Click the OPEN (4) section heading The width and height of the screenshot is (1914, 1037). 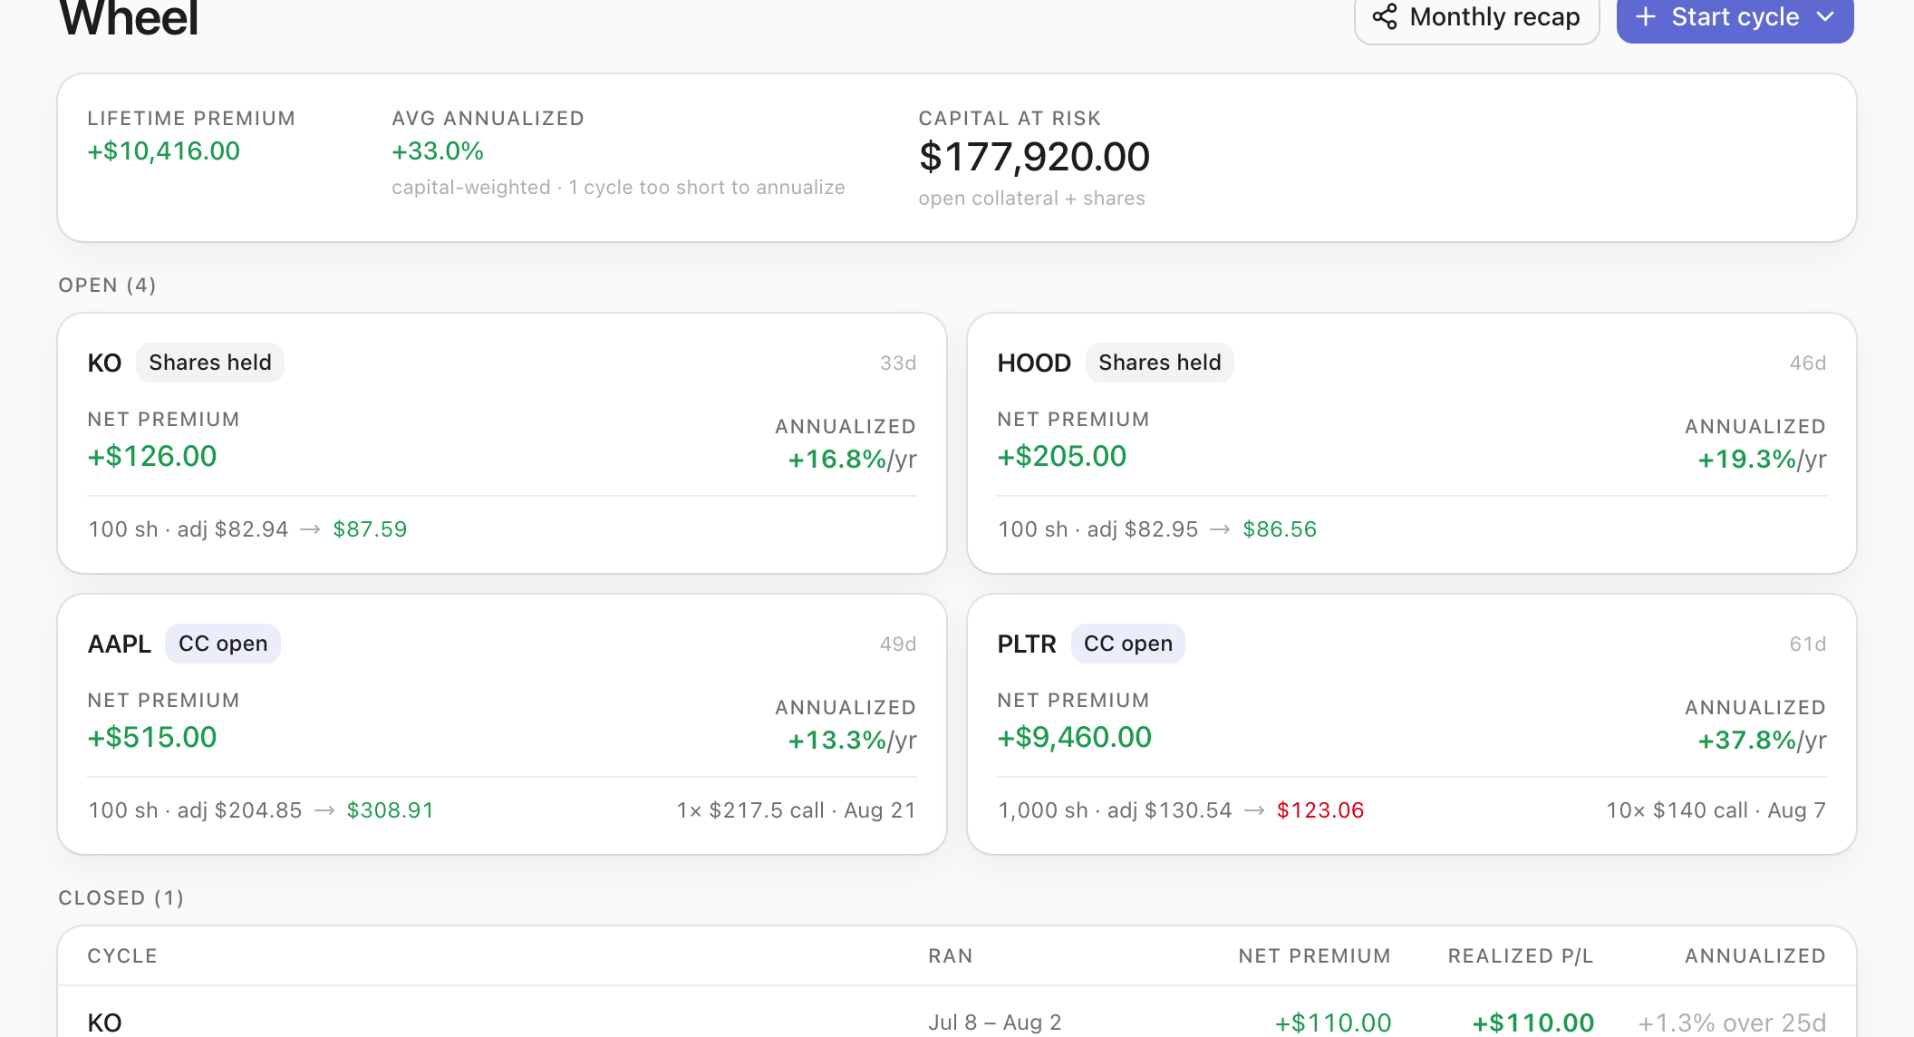(x=107, y=286)
